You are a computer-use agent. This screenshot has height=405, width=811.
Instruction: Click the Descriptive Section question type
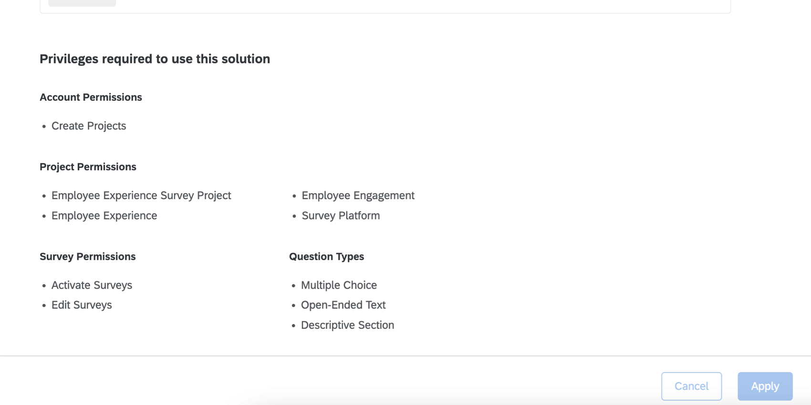point(347,325)
